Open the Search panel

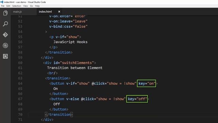pyautogui.click(x=5, y=24)
